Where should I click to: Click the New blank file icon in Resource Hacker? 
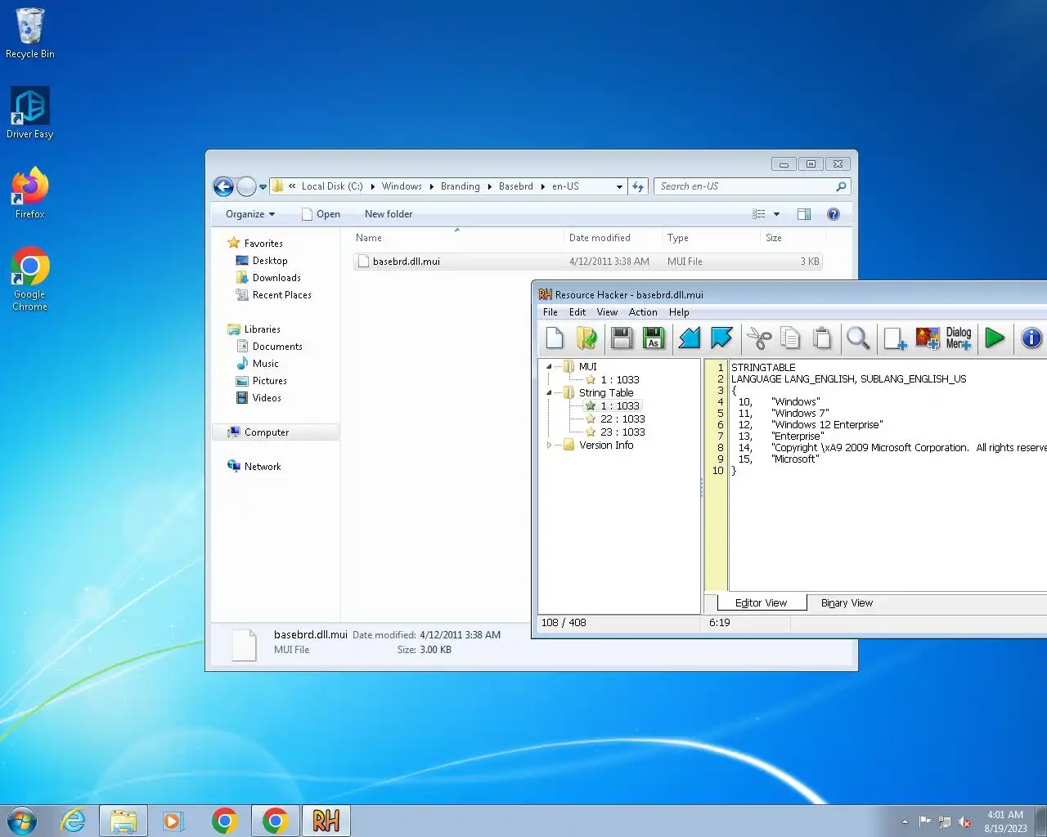[x=555, y=338]
